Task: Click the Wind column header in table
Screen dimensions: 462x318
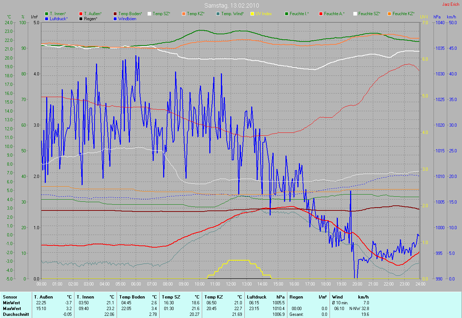Action: click(x=337, y=297)
